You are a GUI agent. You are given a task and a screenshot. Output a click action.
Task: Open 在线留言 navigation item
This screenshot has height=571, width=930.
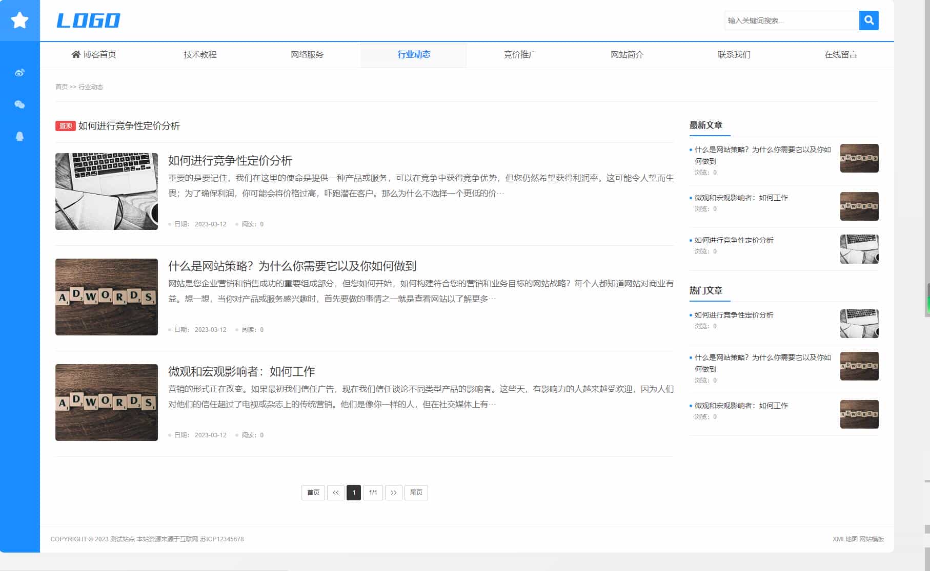pos(841,54)
